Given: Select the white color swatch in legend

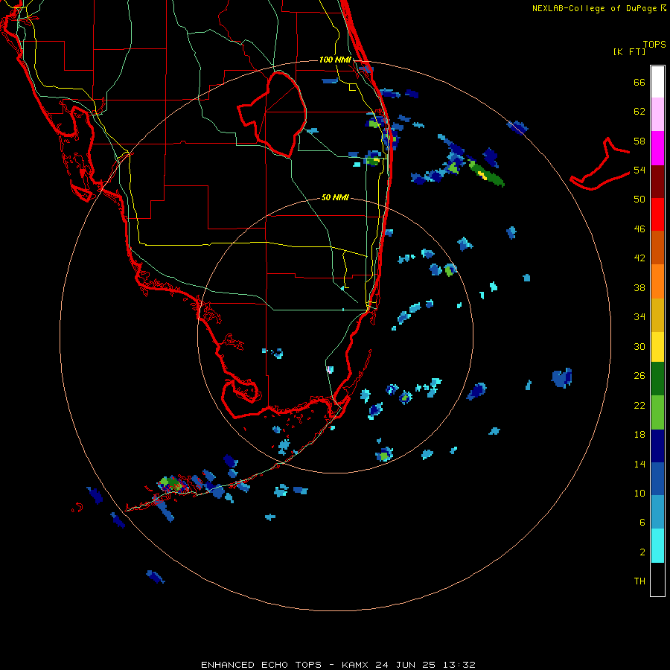Looking at the screenshot, I should [x=657, y=82].
